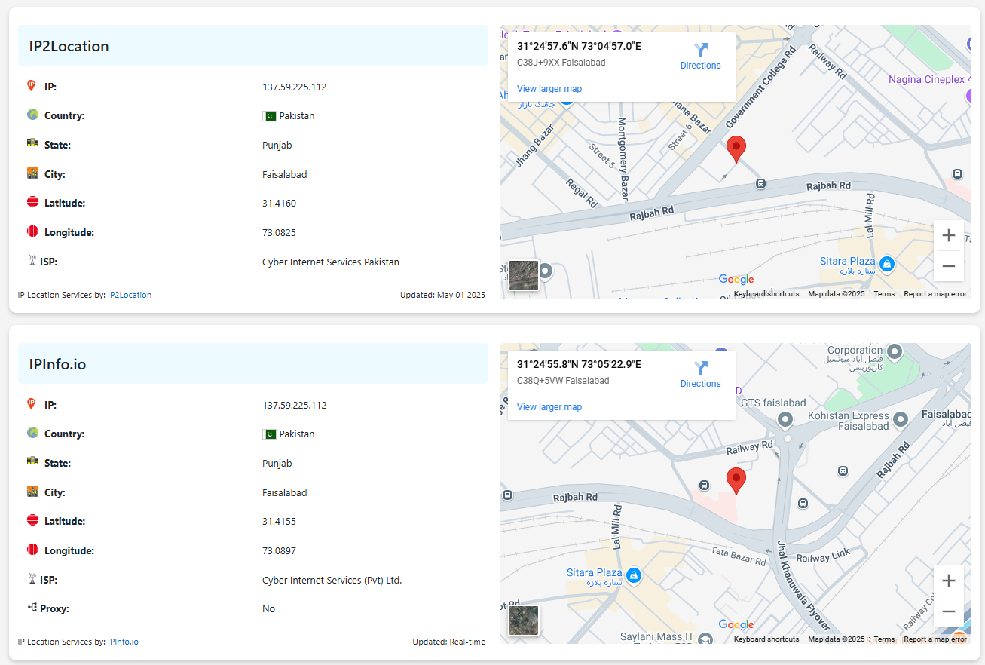Click the Country globe icon in IP2Location panel
The image size is (985, 665).
[x=32, y=115]
